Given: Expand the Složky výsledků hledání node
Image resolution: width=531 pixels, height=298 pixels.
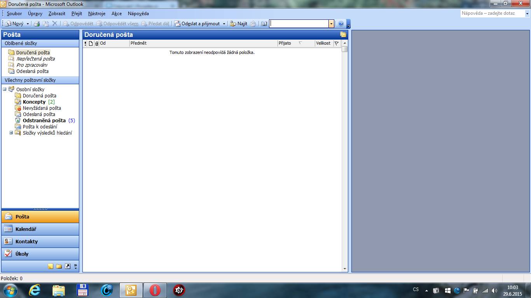Looking at the screenshot, I should (11, 133).
